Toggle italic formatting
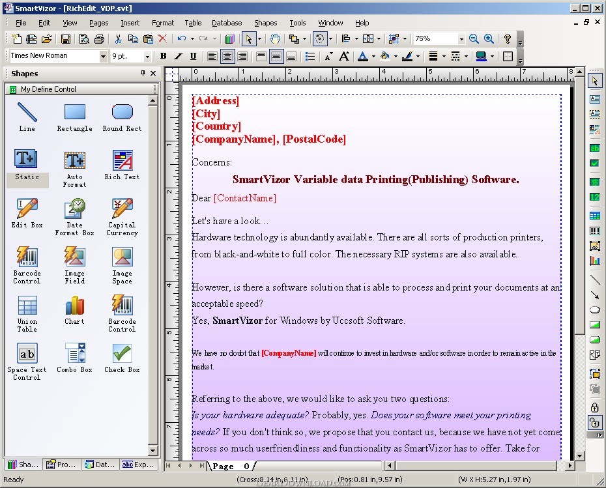 [178, 56]
